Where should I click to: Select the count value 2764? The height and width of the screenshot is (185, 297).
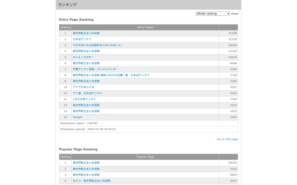[x=233, y=99]
